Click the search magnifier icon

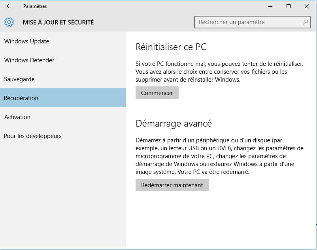pyautogui.click(x=306, y=22)
